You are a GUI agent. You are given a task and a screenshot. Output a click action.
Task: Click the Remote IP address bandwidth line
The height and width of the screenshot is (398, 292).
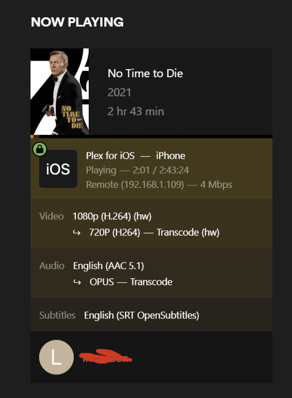pyautogui.click(x=159, y=184)
